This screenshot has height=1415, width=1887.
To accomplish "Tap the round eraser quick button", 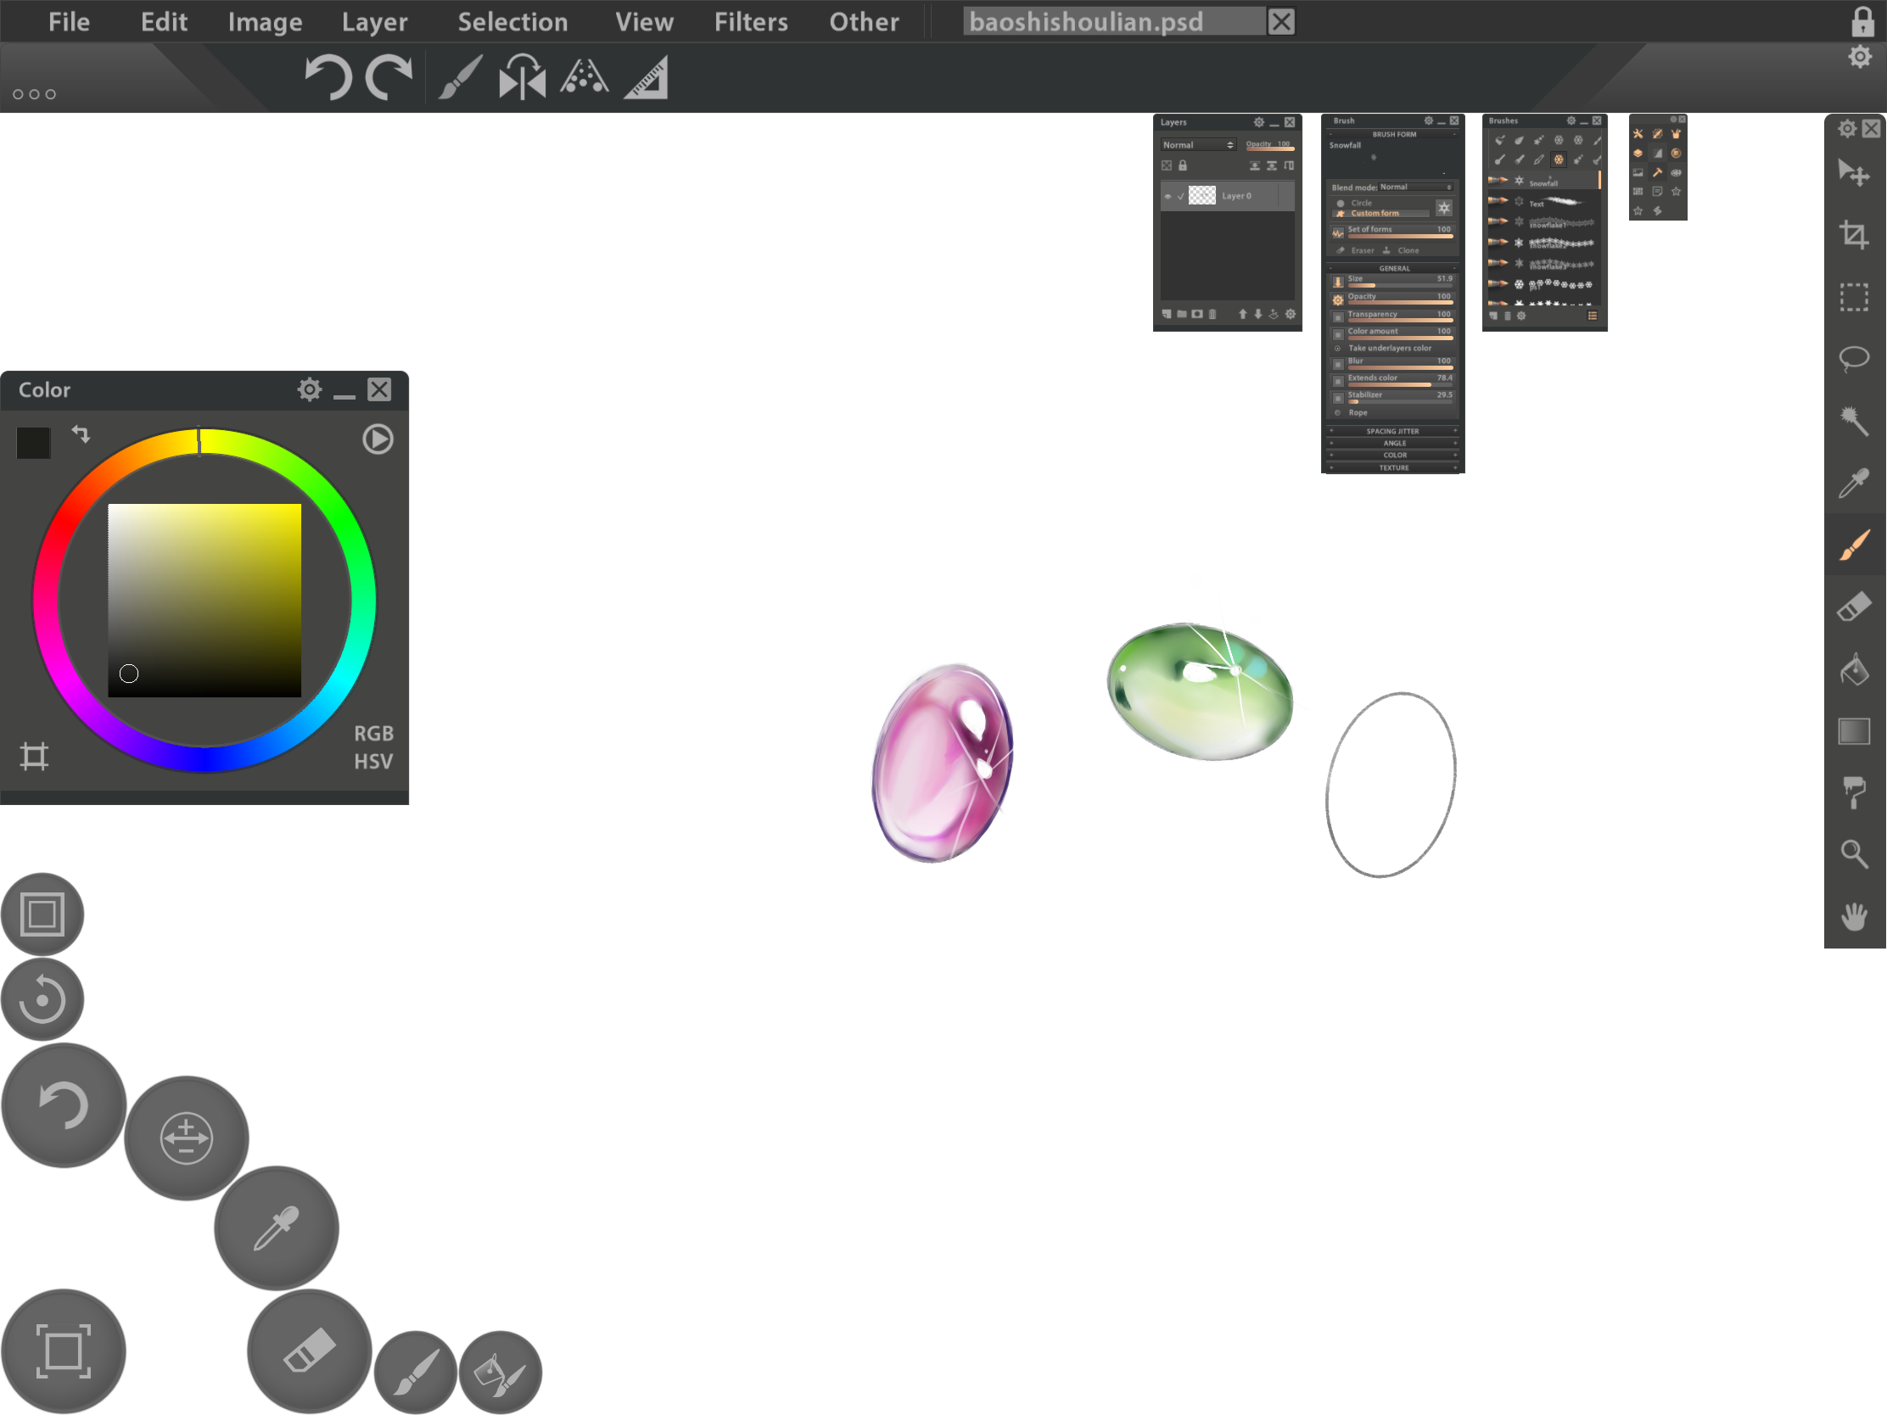I will tap(309, 1351).
